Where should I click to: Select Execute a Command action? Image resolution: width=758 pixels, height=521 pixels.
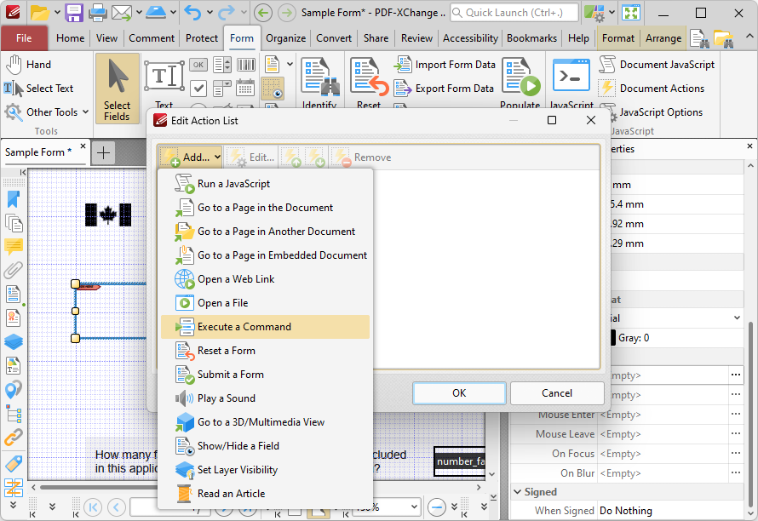(244, 327)
